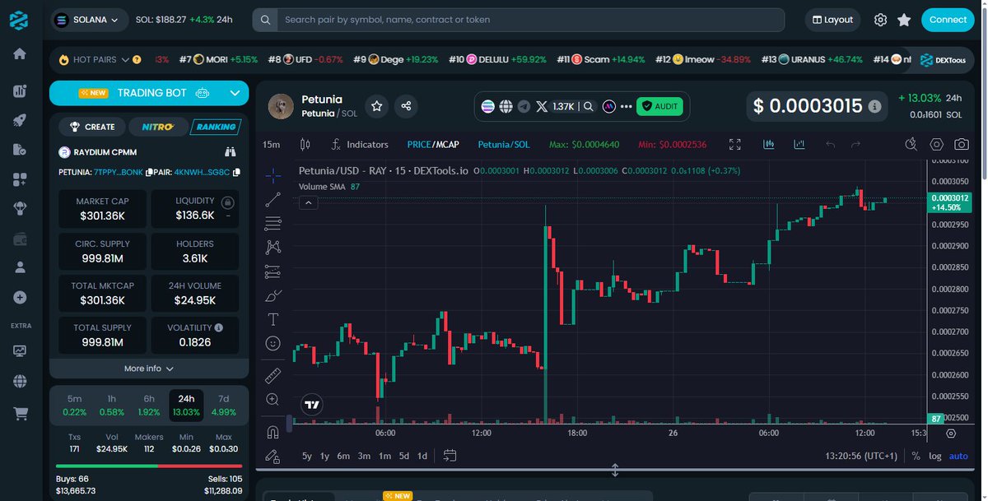Toggle lock all drawings tool

[x=273, y=456]
